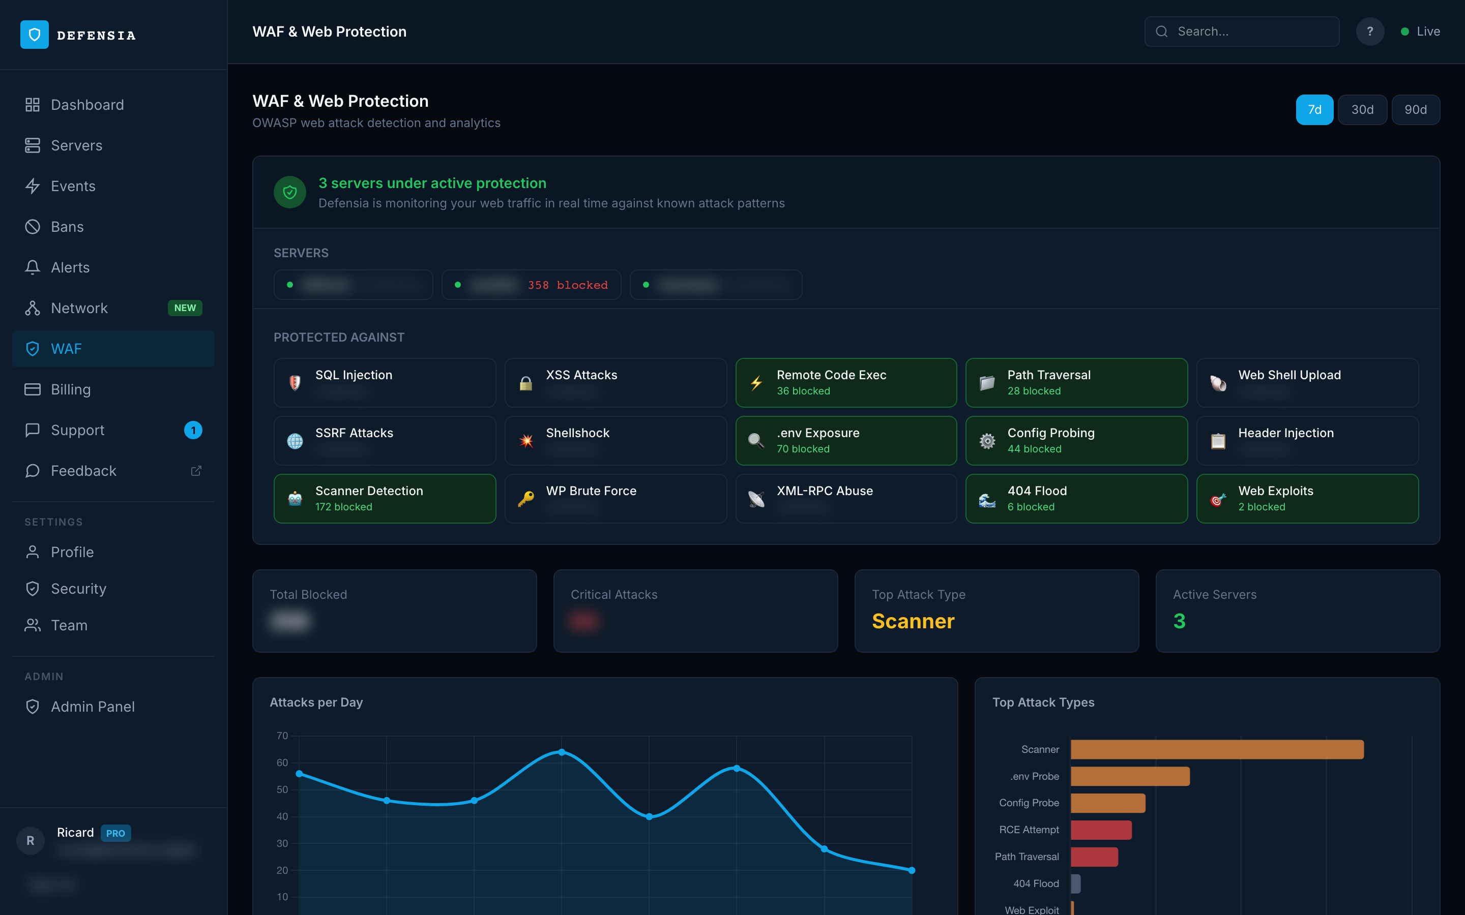Select the WAF shield icon in sidebar
The image size is (1465, 915).
pyautogui.click(x=33, y=349)
